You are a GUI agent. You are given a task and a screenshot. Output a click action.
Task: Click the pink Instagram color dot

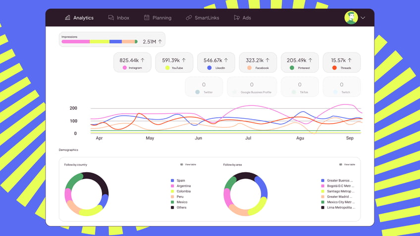point(124,68)
